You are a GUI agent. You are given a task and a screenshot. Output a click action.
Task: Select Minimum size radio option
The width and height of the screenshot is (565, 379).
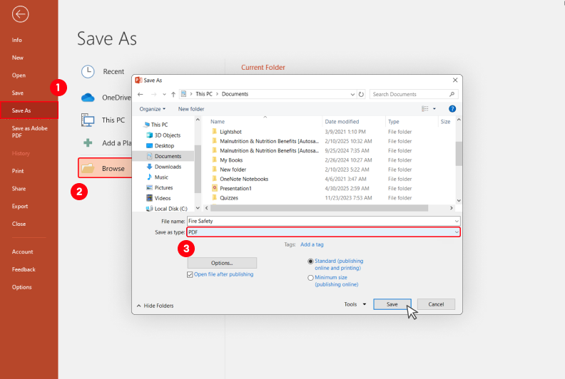coord(310,278)
